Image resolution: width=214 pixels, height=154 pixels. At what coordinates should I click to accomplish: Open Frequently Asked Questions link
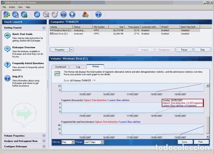click(x=28, y=63)
